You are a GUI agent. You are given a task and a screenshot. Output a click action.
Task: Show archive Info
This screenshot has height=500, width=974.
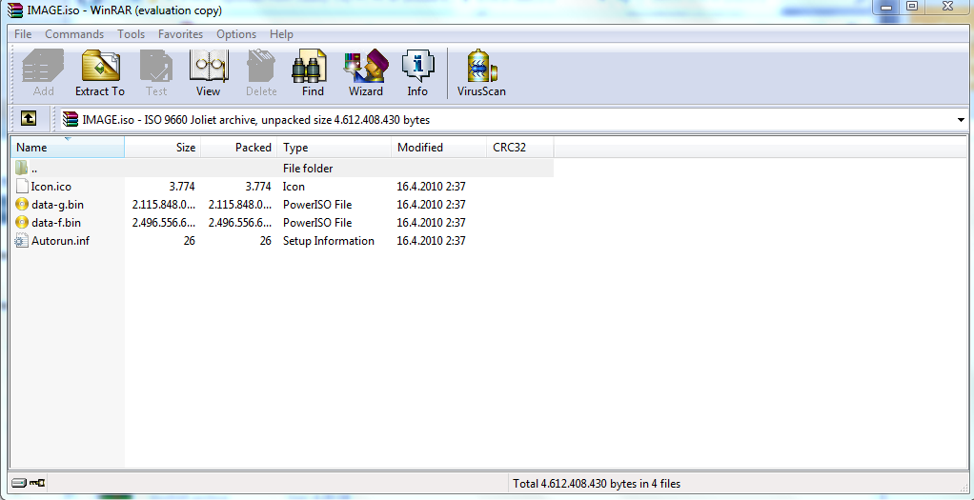[x=417, y=73]
